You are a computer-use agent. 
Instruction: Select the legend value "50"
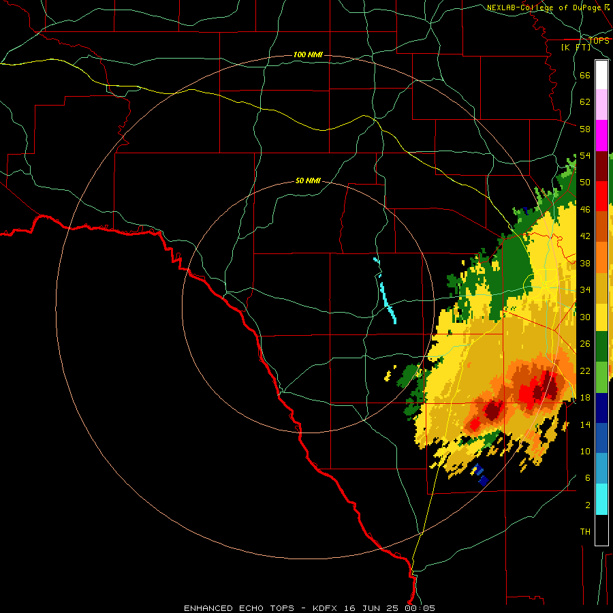click(x=585, y=183)
